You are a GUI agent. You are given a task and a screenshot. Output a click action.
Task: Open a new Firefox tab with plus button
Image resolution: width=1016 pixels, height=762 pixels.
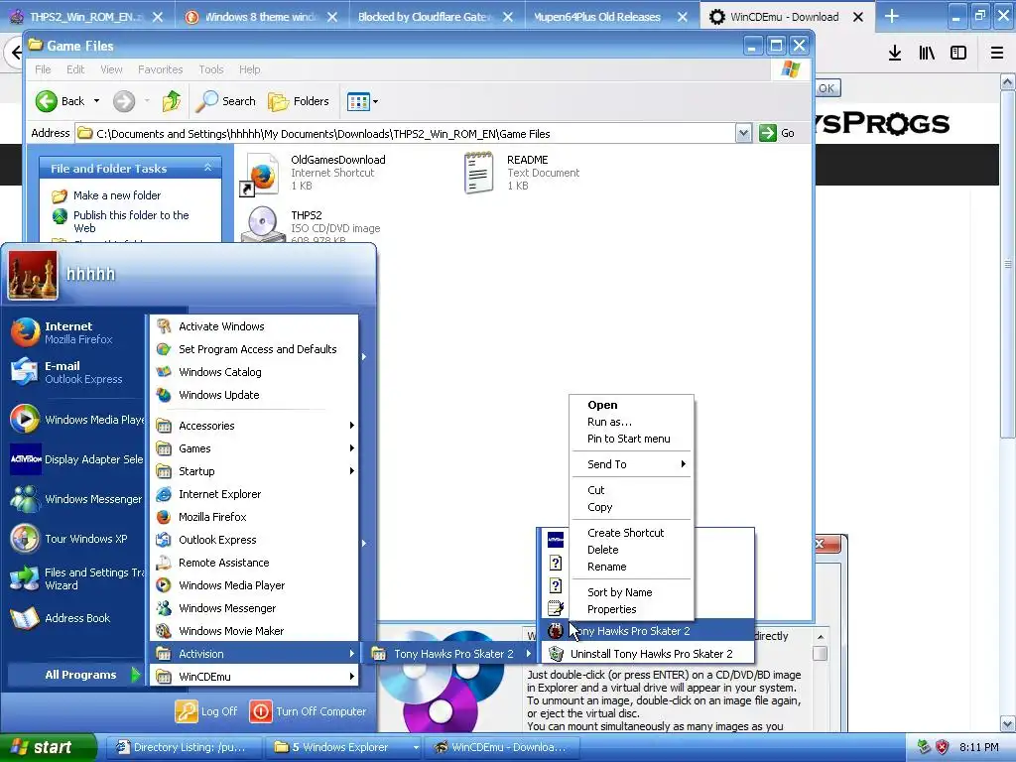tap(892, 16)
